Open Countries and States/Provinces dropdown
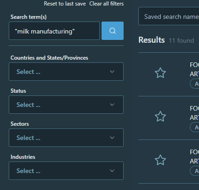The width and height of the screenshot is (199, 190). coord(66,72)
